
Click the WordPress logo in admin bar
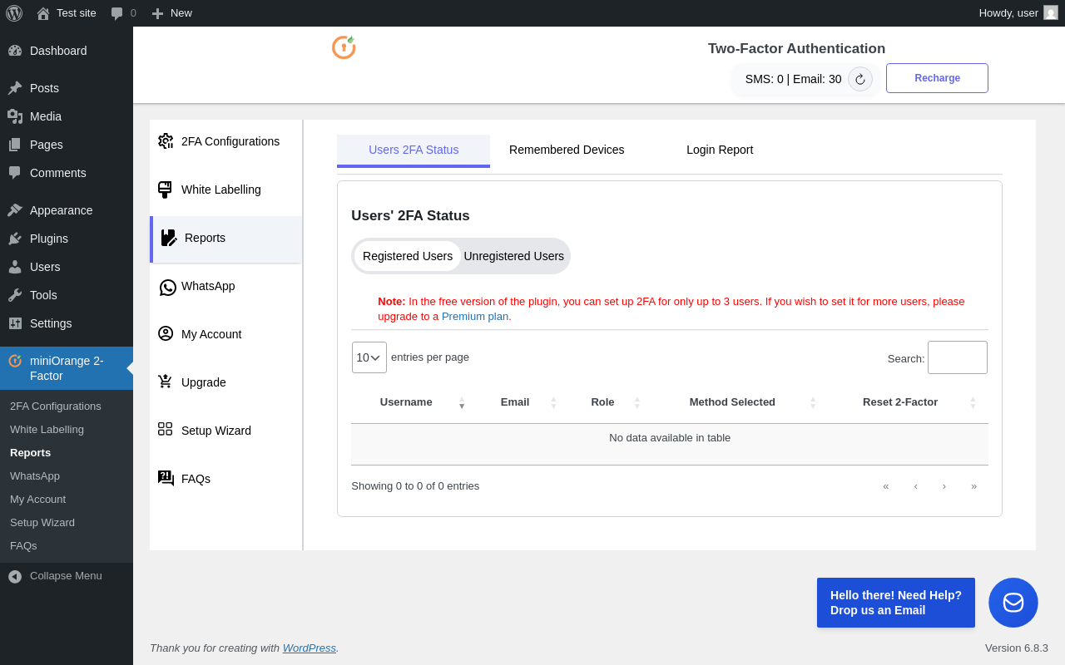click(x=14, y=13)
